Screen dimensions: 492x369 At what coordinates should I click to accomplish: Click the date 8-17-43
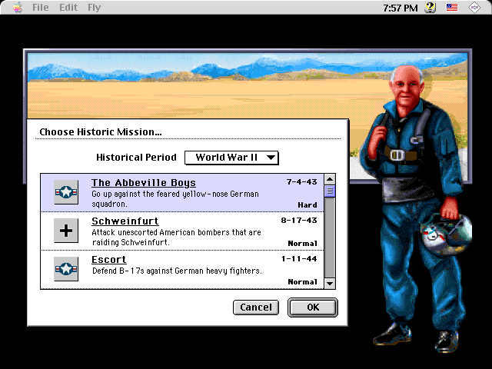[299, 221]
